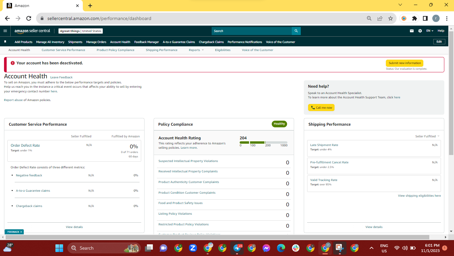Open Add Products in the top navigation
This screenshot has height=256, width=454.
(23, 42)
